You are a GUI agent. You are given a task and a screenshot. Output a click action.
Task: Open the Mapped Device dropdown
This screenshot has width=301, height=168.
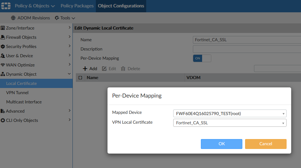point(229,114)
